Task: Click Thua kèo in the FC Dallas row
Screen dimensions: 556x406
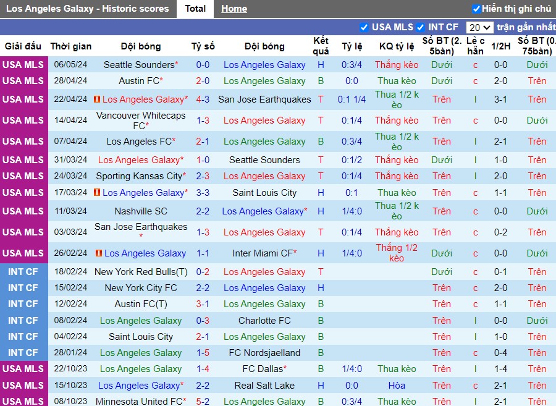Action: coord(397,369)
